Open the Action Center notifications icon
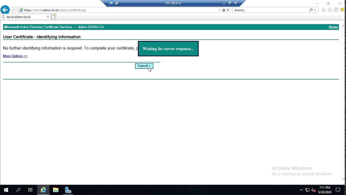This screenshot has height=195, width=346. tap(338, 190)
